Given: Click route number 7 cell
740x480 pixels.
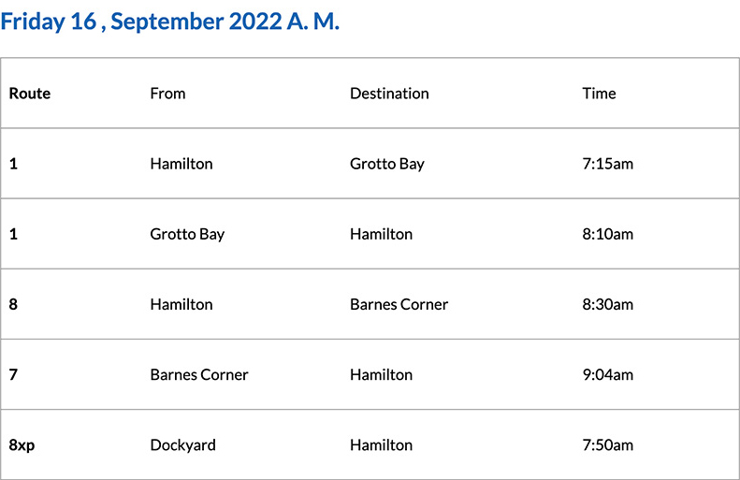Looking at the screenshot, I should (14, 374).
